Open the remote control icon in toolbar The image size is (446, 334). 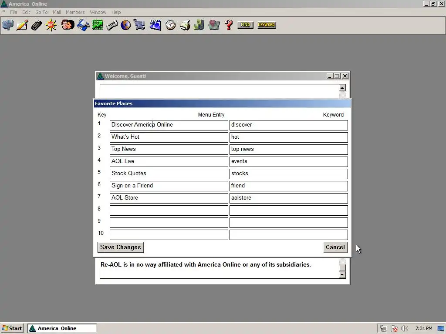tap(37, 25)
